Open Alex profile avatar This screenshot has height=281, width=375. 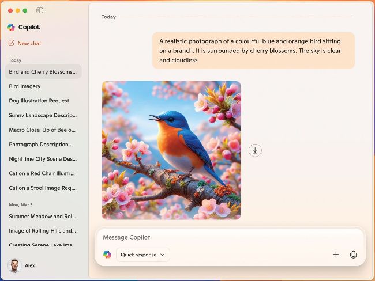(x=14, y=265)
